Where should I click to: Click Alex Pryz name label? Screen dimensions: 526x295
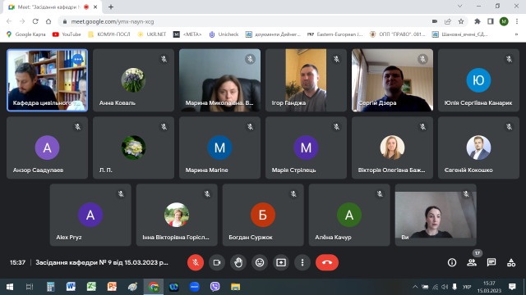(x=69, y=238)
